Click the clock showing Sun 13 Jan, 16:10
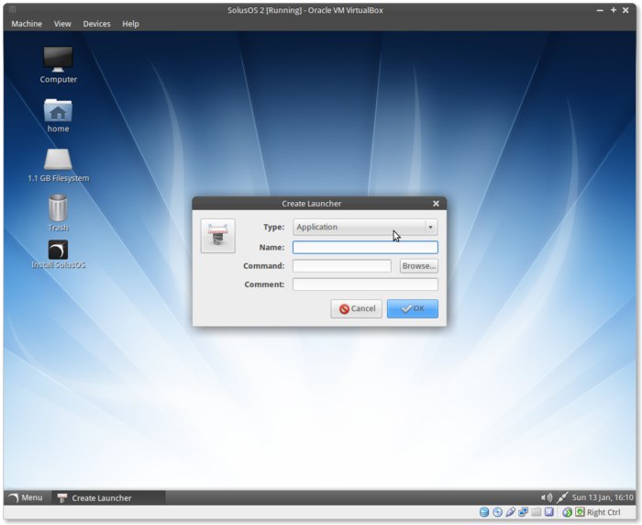This screenshot has width=642, height=525. [x=603, y=497]
